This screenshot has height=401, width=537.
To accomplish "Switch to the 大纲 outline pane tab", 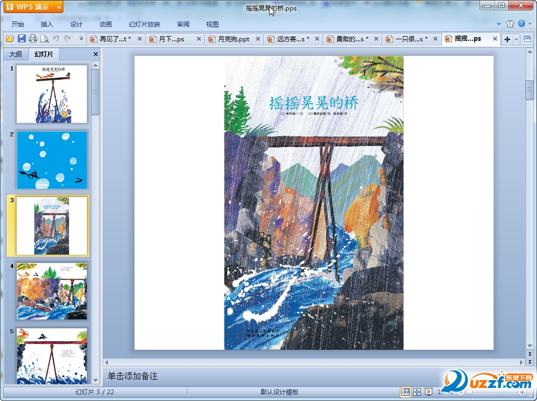I will click(15, 54).
